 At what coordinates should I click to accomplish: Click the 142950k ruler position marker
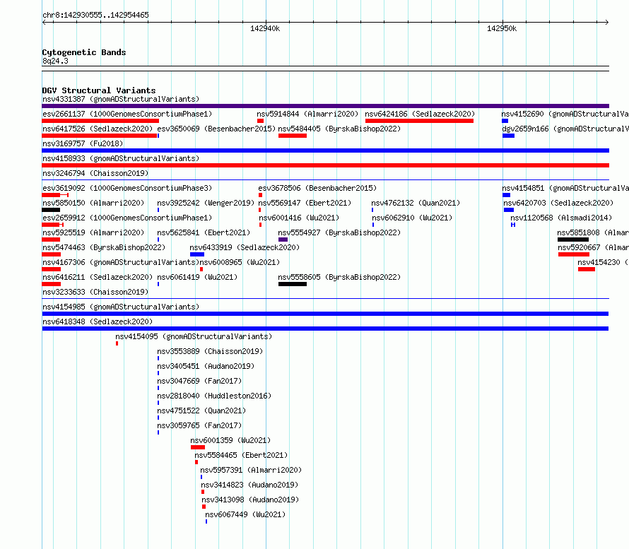(502, 28)
